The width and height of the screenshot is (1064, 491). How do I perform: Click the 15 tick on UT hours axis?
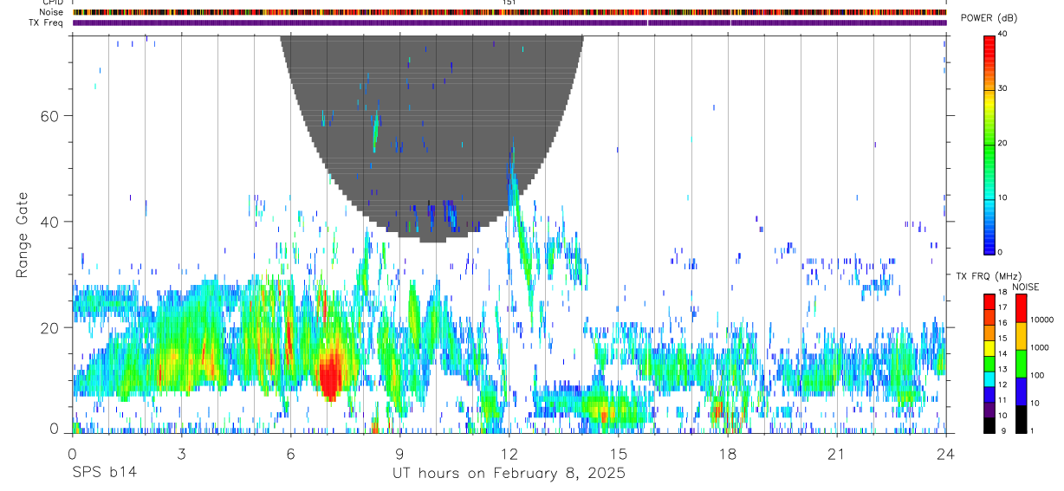(619, 453)
